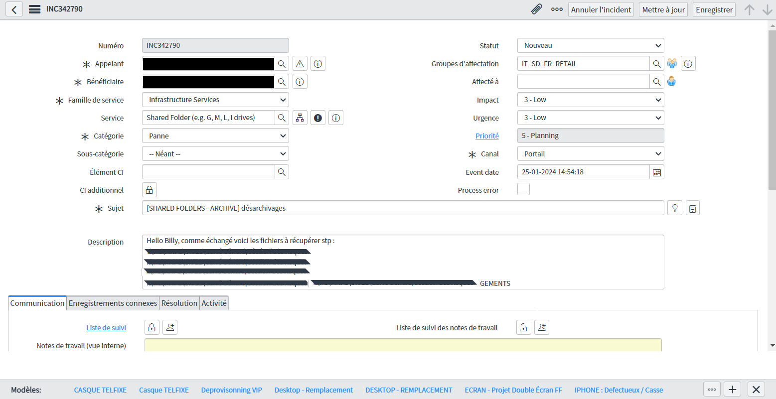Viewport: 776px width, 399px height.
Task: Click the Mettre à jour button
Action: [663, 9]
